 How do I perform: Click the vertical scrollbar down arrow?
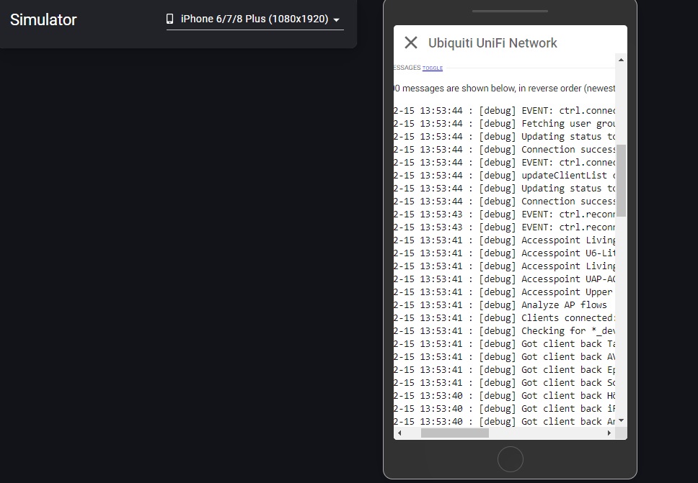[621, 420]
